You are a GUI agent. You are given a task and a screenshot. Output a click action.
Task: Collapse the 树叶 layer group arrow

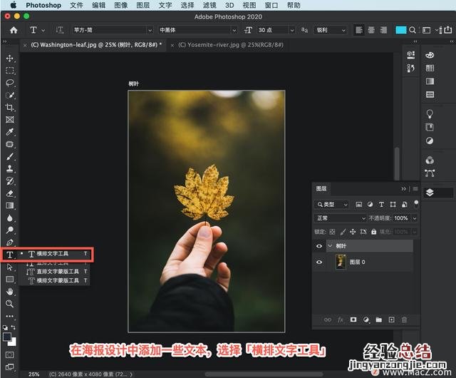click(329, 246)
